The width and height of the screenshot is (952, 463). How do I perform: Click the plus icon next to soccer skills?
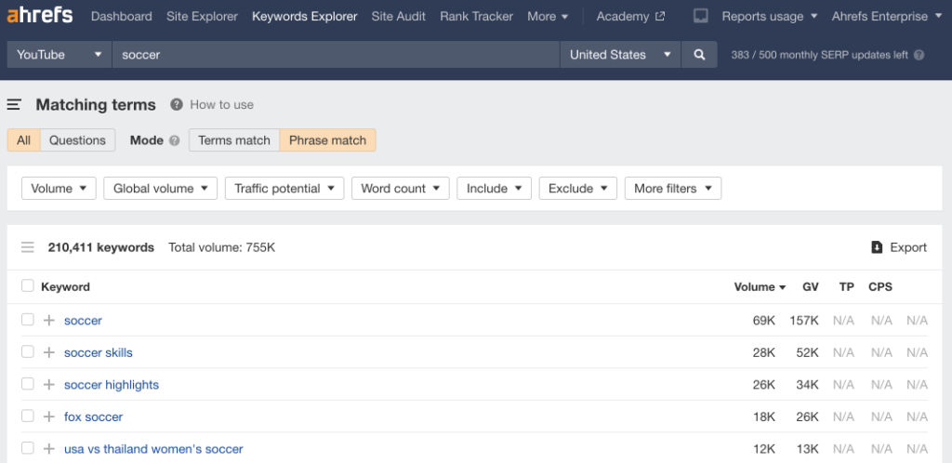[x=49, y=352]
